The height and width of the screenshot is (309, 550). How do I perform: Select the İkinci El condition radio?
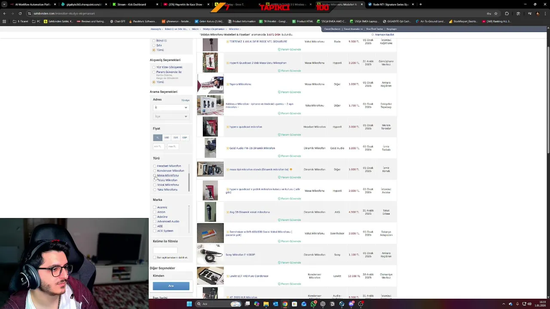154,41
